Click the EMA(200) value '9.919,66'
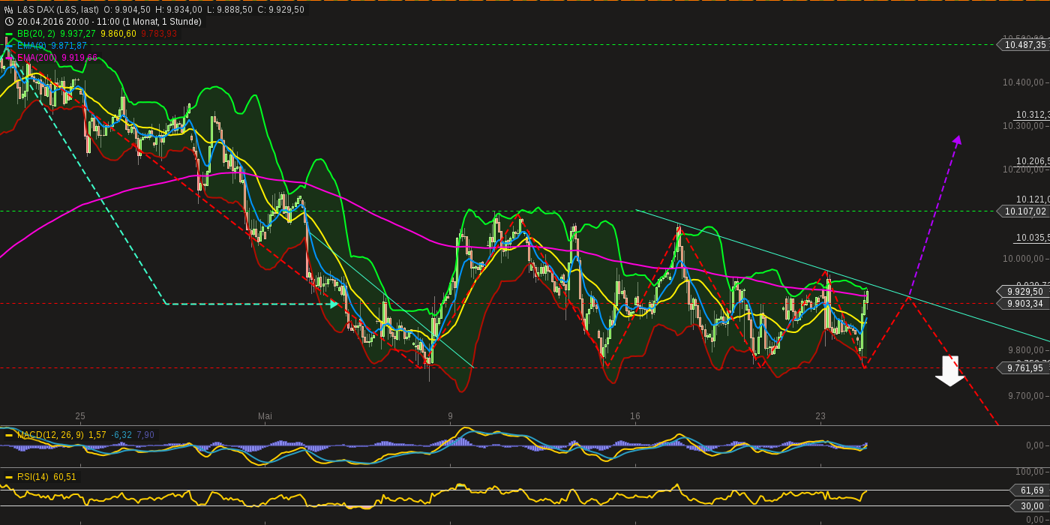Screen dimensions: 1050x525 [x=79, y=58]
